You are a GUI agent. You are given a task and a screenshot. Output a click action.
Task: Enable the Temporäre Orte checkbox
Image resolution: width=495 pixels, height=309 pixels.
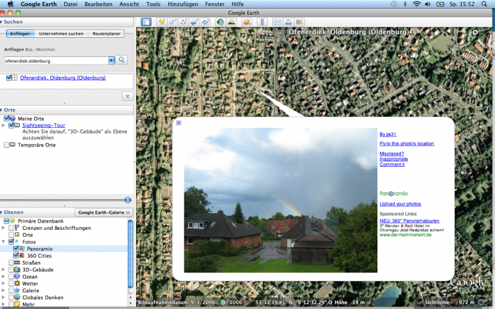pos(7,145)
